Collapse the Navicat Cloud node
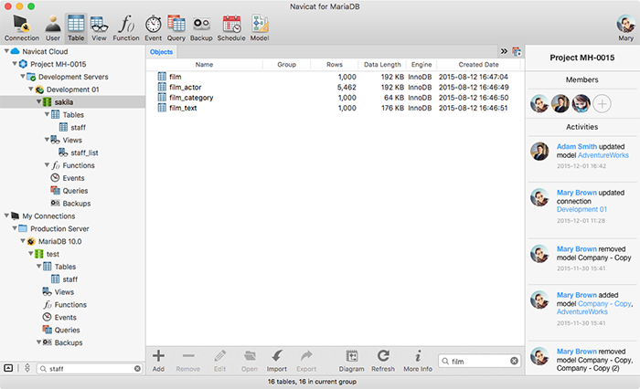This screenshot has width=640, height=389. (6, 51)
